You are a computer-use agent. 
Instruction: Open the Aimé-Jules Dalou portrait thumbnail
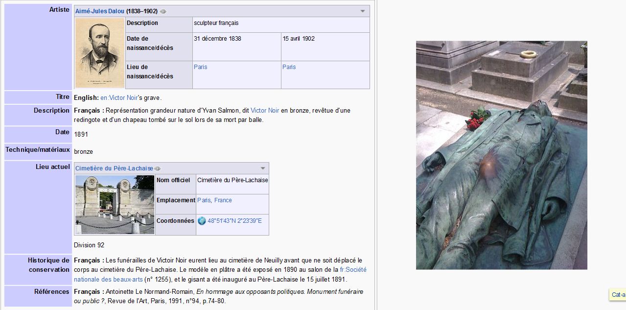(100, 53)
